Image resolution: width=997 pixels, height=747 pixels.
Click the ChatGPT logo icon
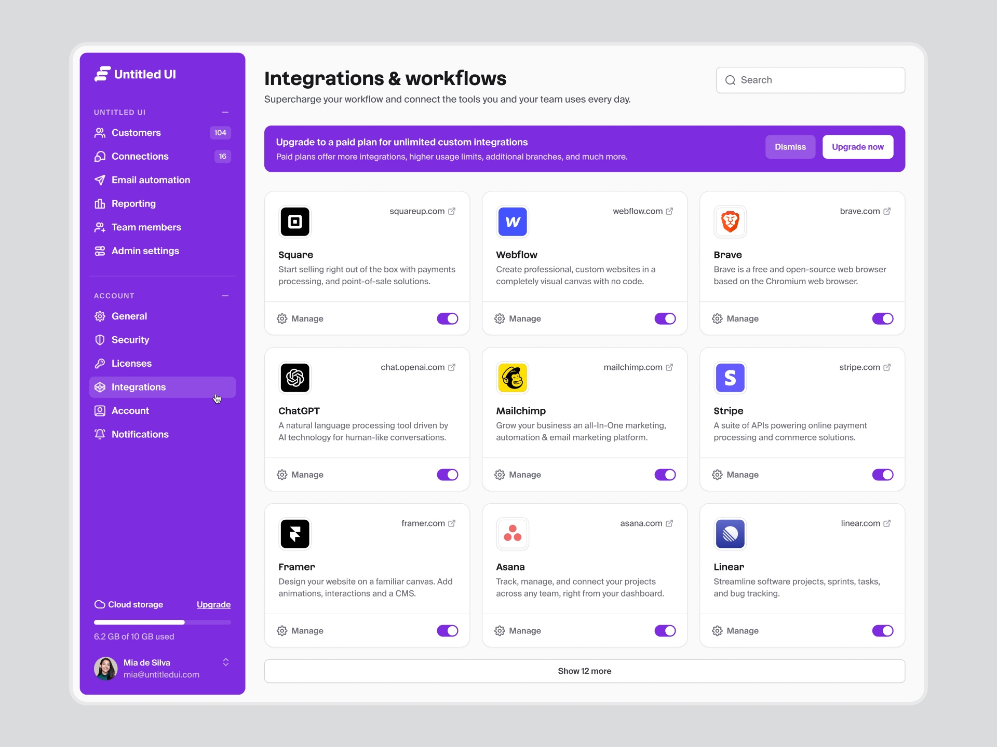[x=294, y=378]
